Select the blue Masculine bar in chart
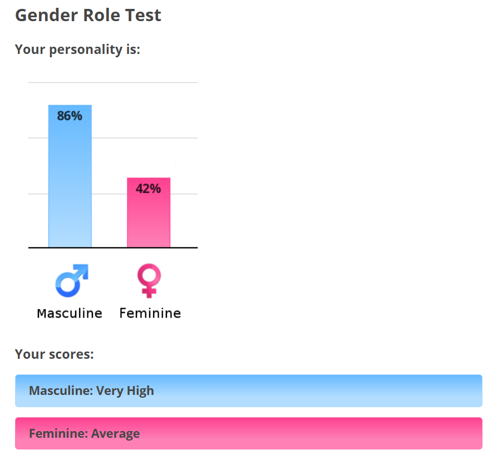Image resolution: width=492 pixels, height=450 pixels. 70,176
